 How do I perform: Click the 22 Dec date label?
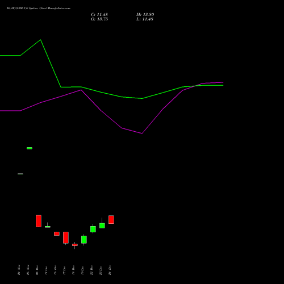click(91, 270)
